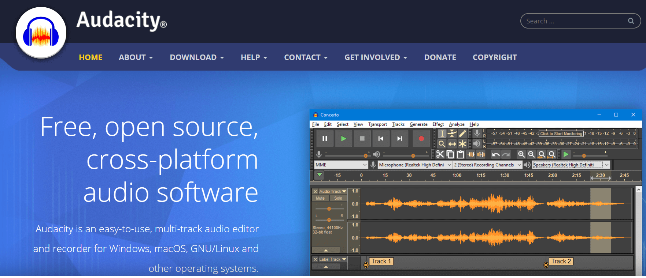Select the Time Shift tool
Screen dimensions: 646x278
452,144
